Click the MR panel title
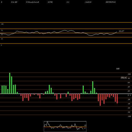This screenshot has height=132, width=132. pos(118,69)
